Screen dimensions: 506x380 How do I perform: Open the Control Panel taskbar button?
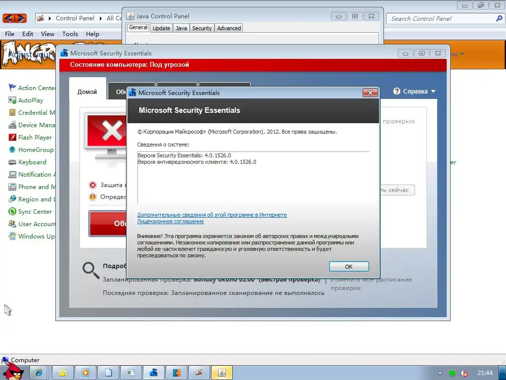199,373
